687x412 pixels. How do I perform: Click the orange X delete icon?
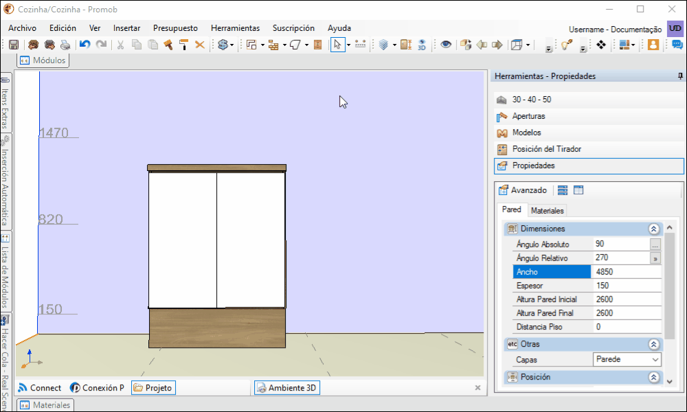200,45
